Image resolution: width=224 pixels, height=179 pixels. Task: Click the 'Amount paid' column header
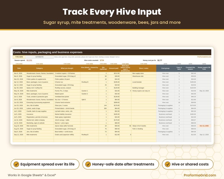(x=114, y=68)
